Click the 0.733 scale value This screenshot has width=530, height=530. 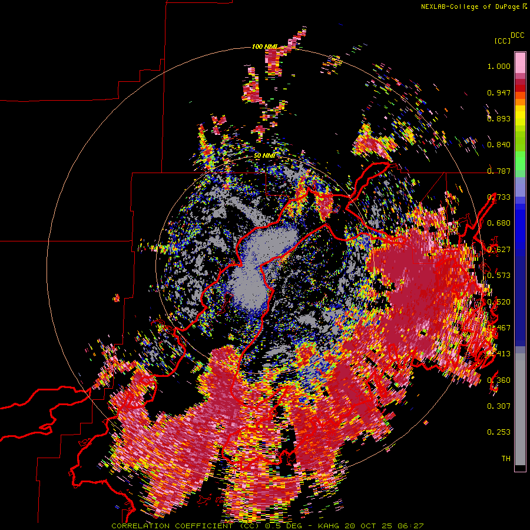point(499,197)
